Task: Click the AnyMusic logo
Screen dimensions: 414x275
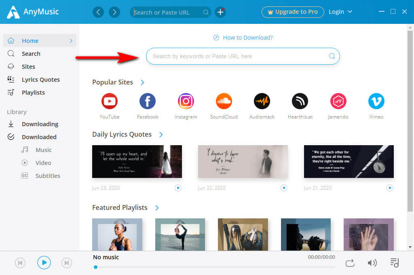Action: click(x=33, y=12)
